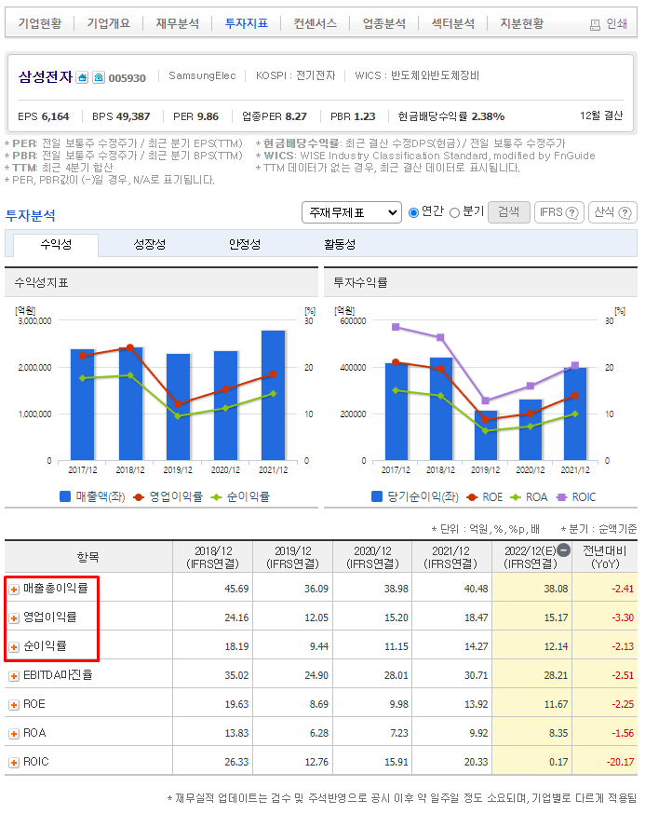The width and height of the screenshot is (645, 814).
Task: Open the 기업현황 menu tab
Action: [x=40, y=23]
